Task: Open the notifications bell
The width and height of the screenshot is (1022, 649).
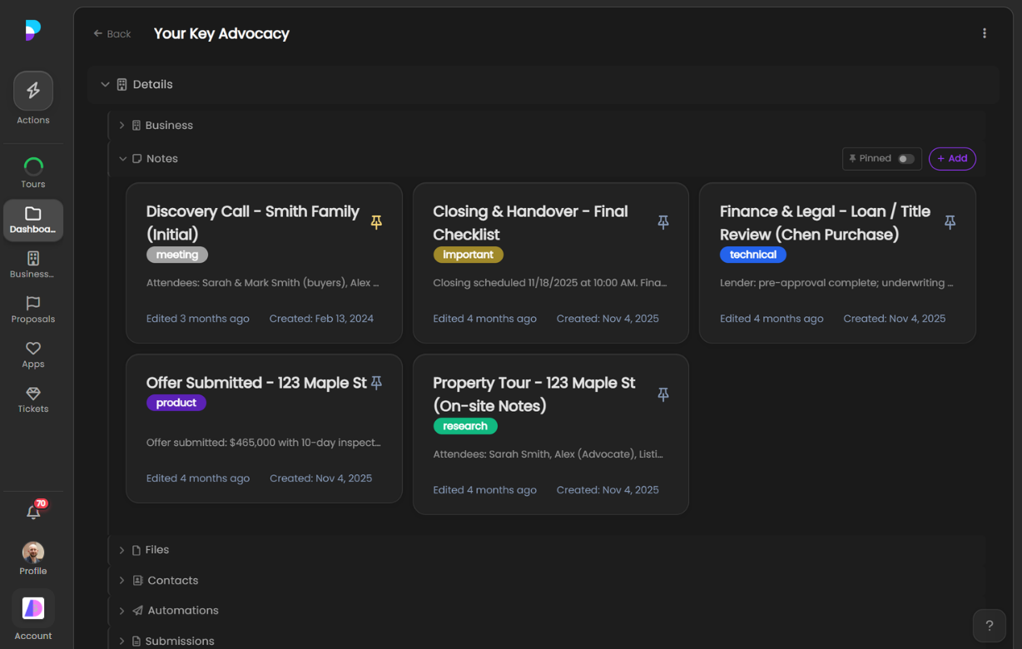Action: coord(33,513)
